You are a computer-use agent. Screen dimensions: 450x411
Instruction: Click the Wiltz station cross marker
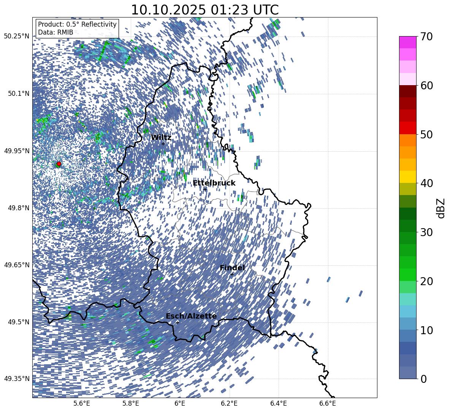pyautogui.click(x=163, y=144)
